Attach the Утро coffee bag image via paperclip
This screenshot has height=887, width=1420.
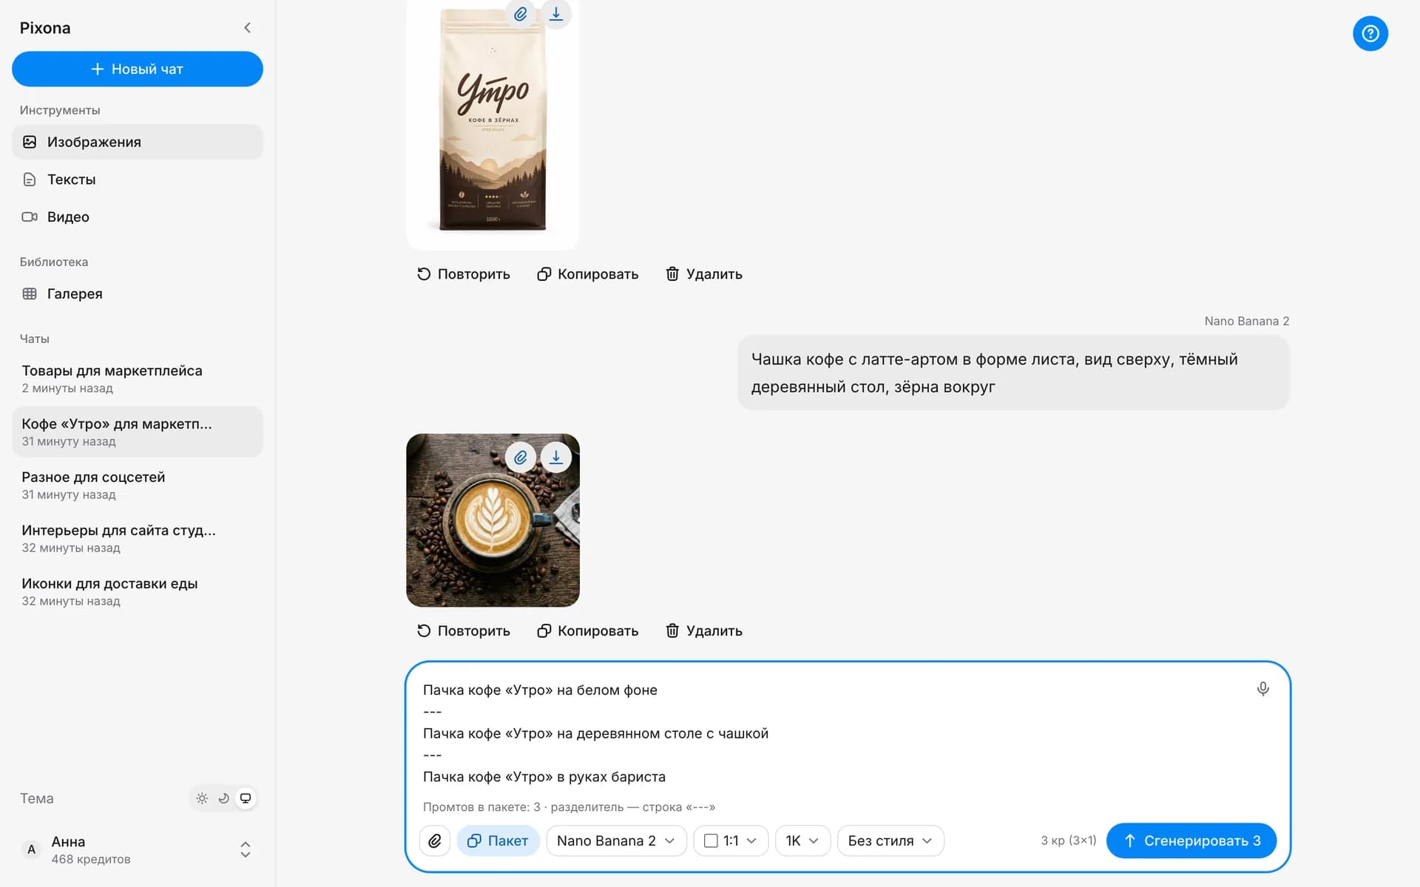(x=521, y=14)
